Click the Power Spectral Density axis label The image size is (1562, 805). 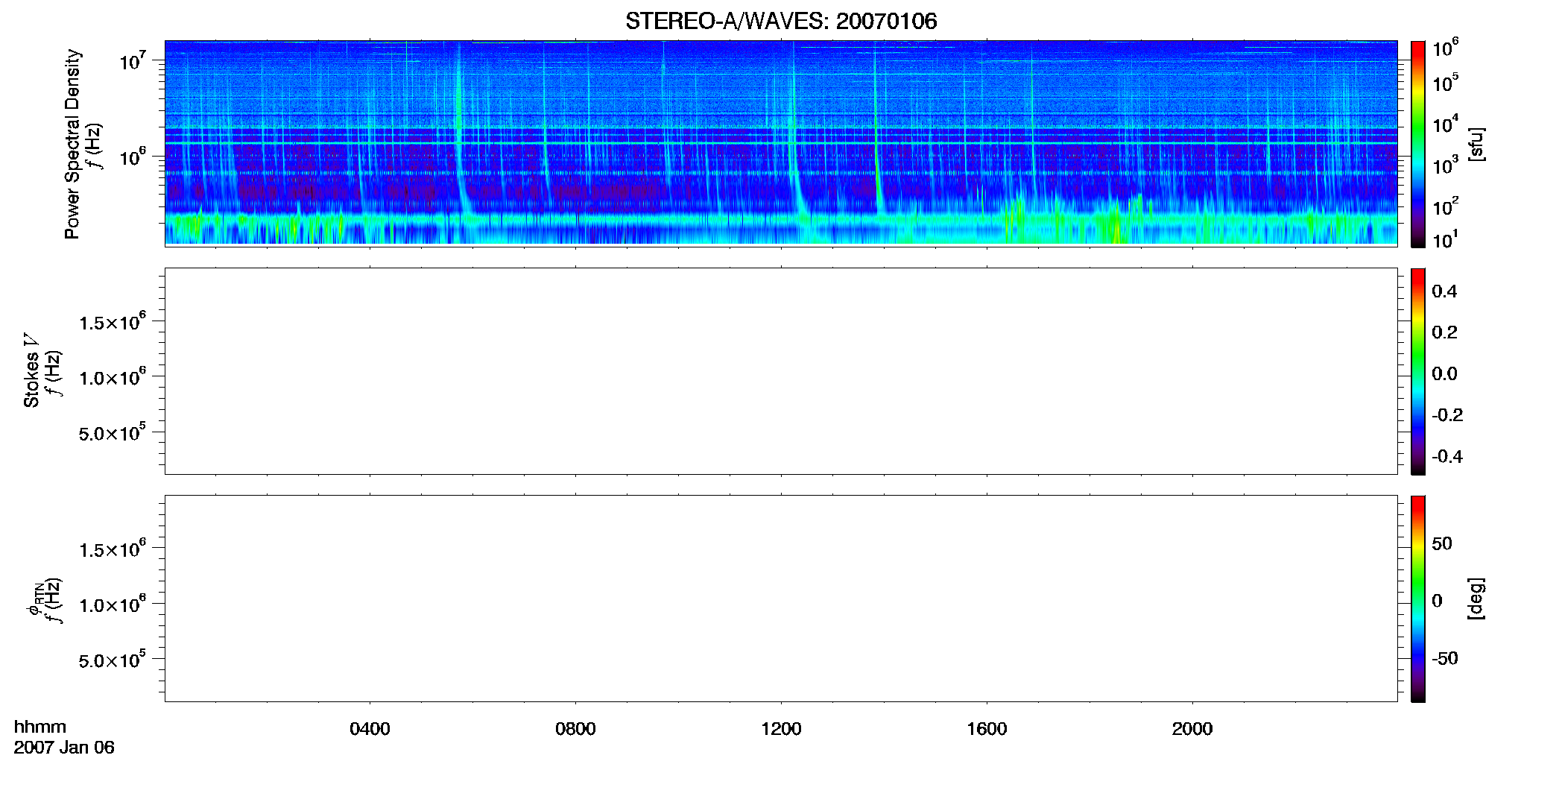[x=72, y=144]
